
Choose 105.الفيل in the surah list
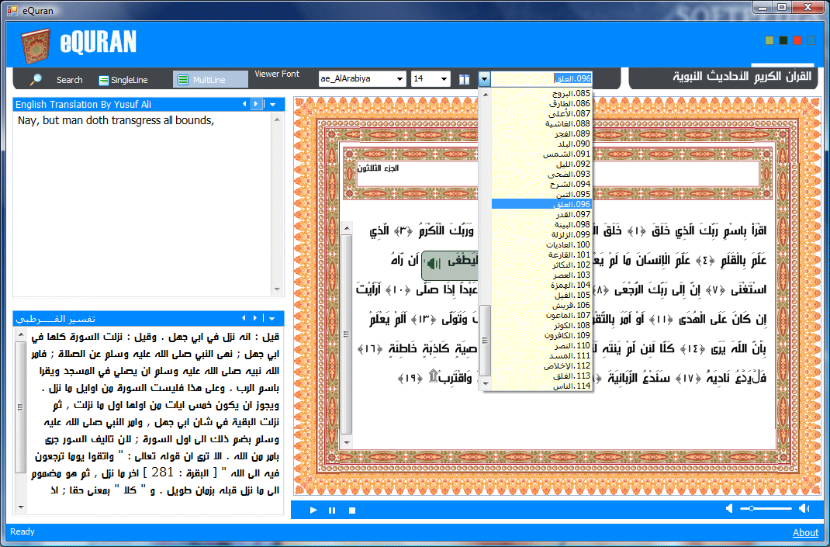click(x=541, y=294)
